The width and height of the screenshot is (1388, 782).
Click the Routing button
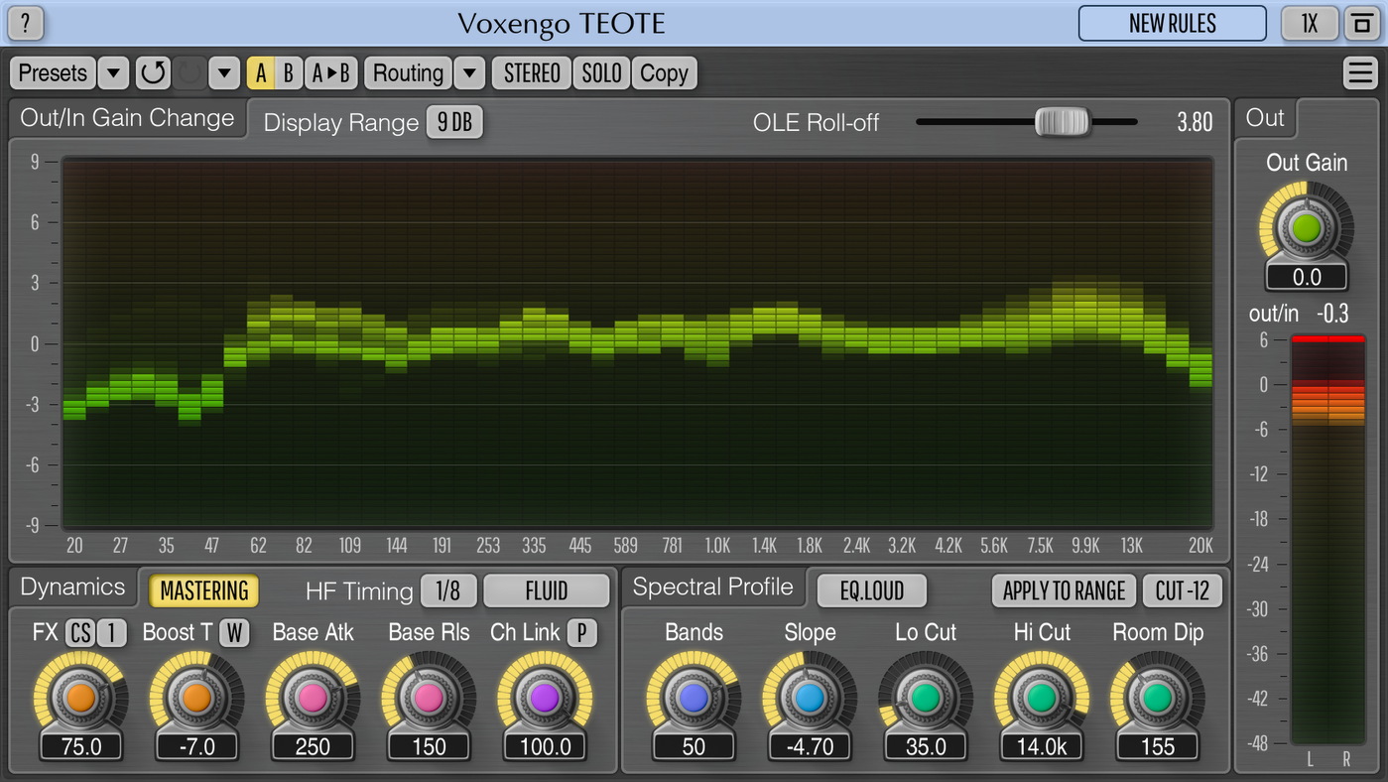coord(408,72)
